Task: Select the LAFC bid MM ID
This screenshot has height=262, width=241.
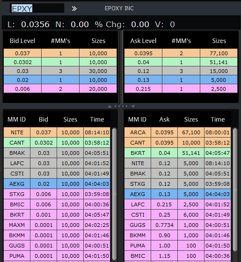Action: 17,163
